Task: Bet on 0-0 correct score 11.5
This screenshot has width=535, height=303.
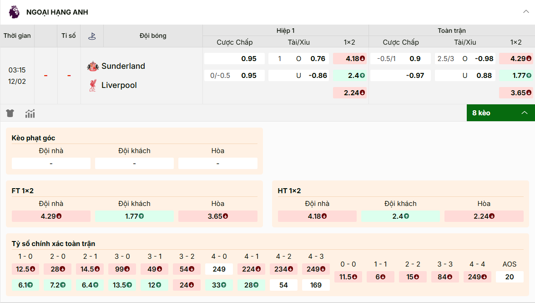Action: 348,277
